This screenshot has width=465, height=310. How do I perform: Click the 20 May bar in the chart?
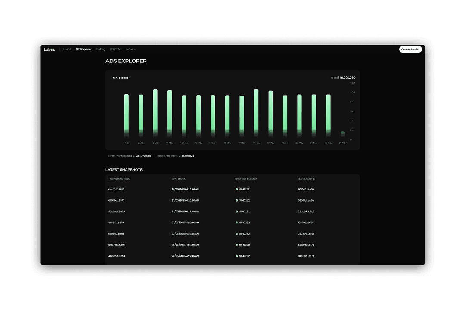coord(299,116)
